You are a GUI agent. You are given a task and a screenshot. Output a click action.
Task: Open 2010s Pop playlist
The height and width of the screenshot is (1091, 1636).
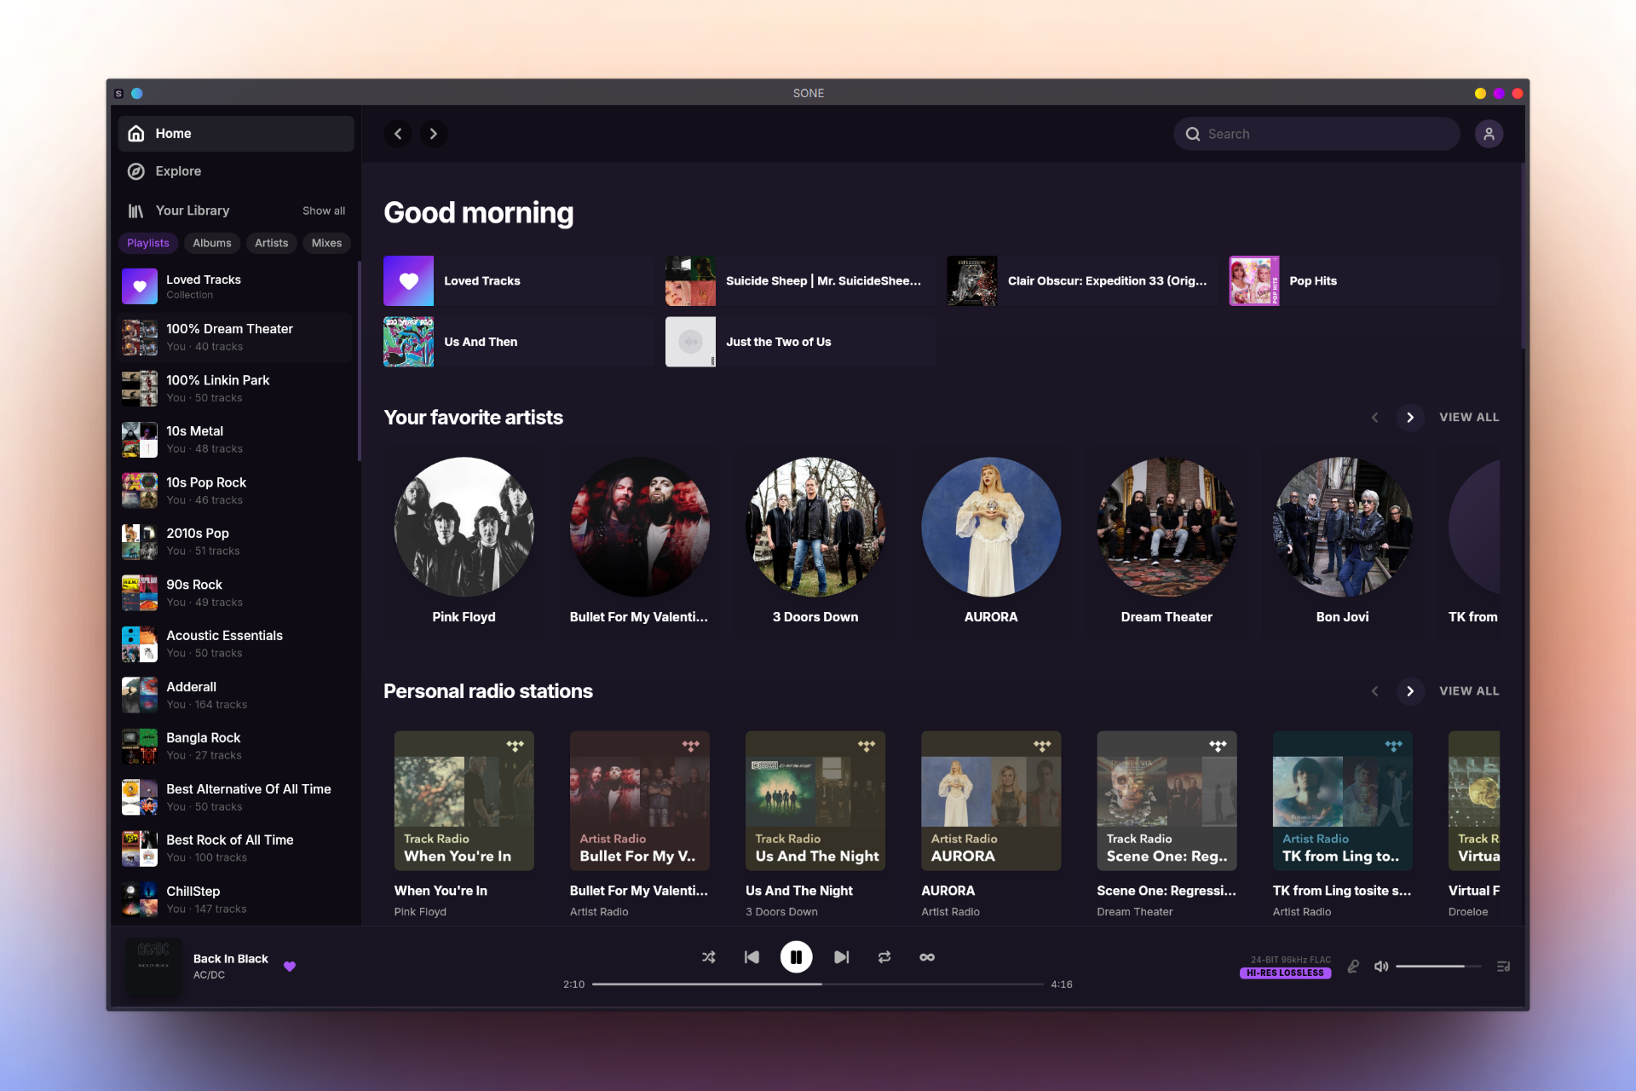pos(236,542)
